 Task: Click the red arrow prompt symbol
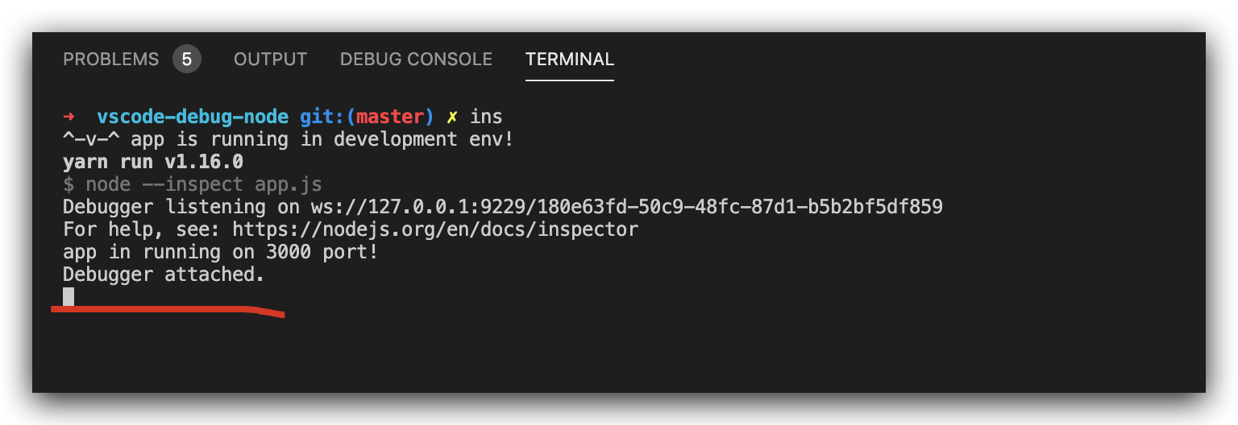[69, 117]
